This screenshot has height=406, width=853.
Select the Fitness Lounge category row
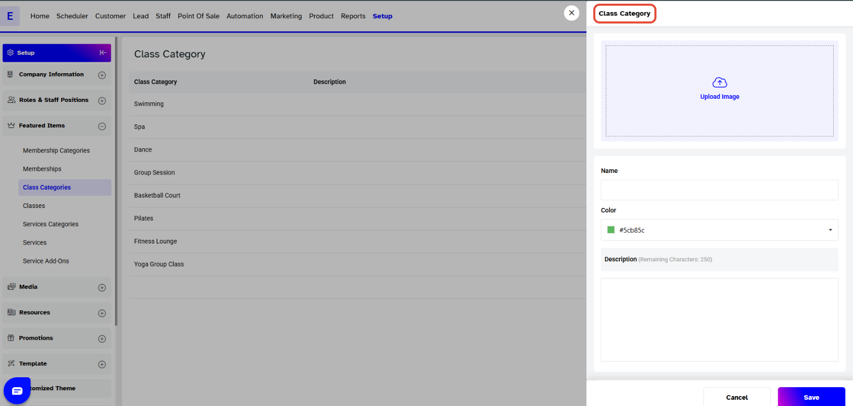(x=358, y=241)
